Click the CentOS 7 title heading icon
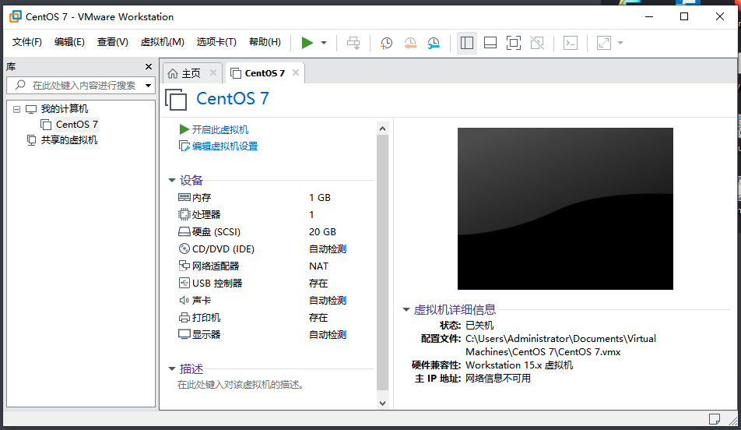 [176, 100]
